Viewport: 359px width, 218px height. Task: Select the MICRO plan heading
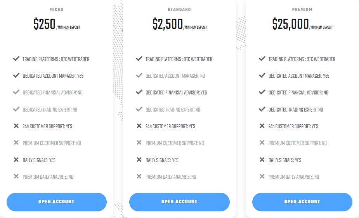point(56,9)
